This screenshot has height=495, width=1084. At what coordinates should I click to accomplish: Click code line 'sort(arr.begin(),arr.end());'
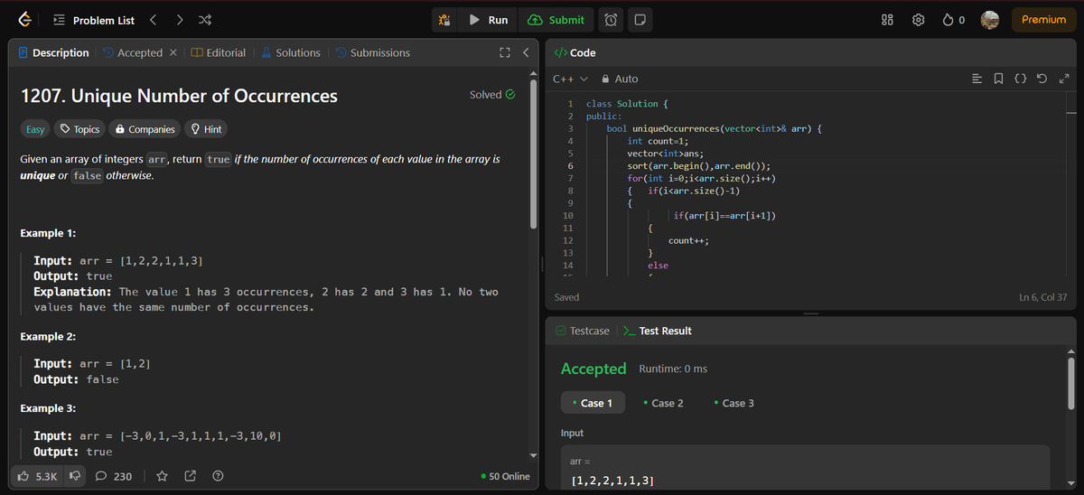pos(698,167)
